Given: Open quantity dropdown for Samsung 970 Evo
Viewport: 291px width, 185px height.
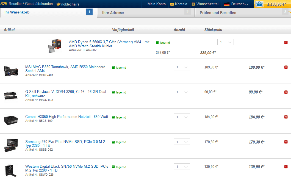Looking at the screenshot, I should pyautogui.click(x=182, y=142).
